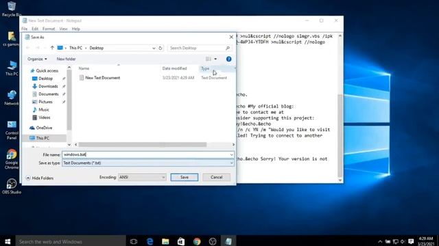Open Notepad Format menu
This screenshot has height=246, width=439.
click(49, 29)
